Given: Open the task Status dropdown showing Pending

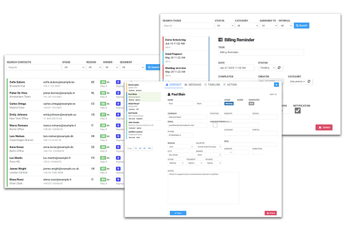Looking at the screenshot, I should (x=267, y=68).
